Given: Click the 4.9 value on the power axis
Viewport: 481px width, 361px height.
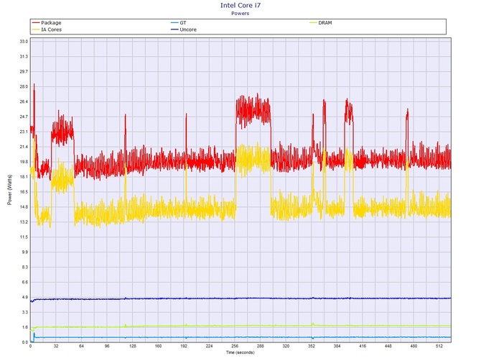Looking at the screenshot, I should [x=25, y=298].
